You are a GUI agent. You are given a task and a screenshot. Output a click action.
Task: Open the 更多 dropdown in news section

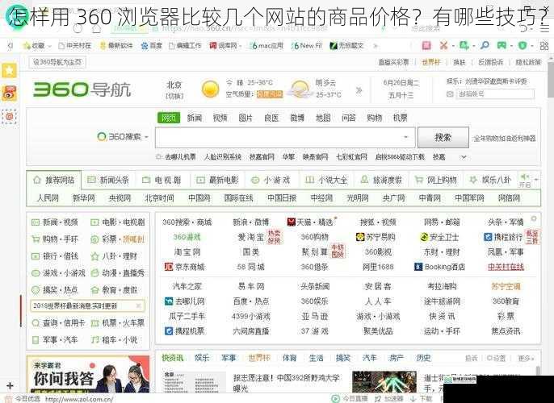point(526,358)
